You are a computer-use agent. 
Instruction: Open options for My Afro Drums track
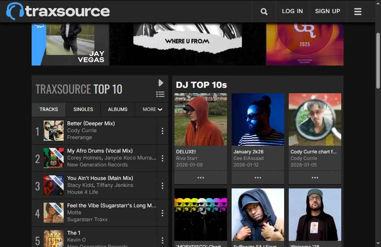click(x=162, y=158)
